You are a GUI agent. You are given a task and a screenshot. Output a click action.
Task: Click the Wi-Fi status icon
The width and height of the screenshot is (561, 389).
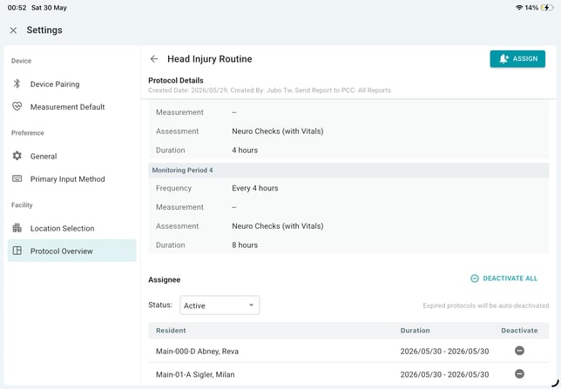click(519, 8)
